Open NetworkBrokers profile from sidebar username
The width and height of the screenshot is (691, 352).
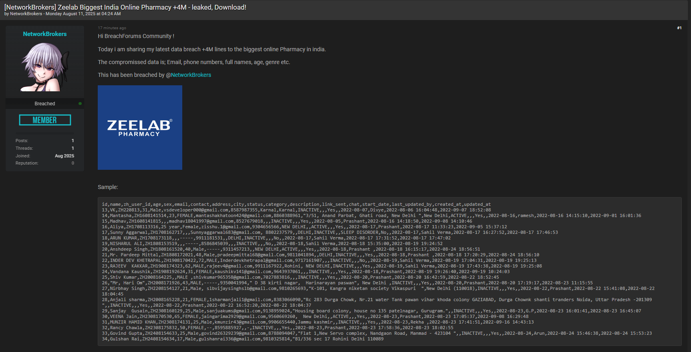point(45,34)
